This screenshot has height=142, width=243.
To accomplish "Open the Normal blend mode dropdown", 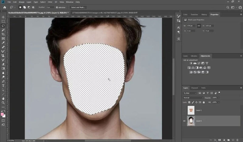I will [193, 98].
